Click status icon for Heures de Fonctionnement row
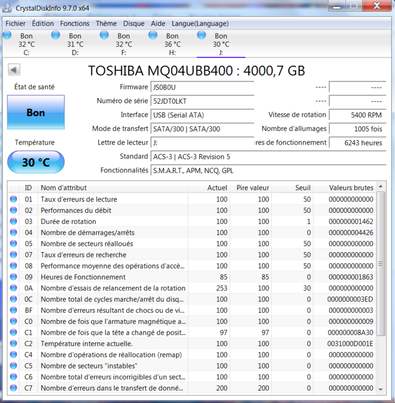Viewport: 395px width, 403px height. pos(13,277)
